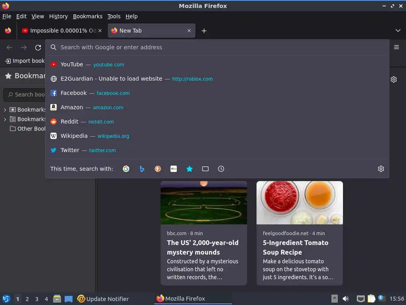This screenshot has height=305, width=406.
Task: Click the Google search engine icon
Action: pos(126,169)
